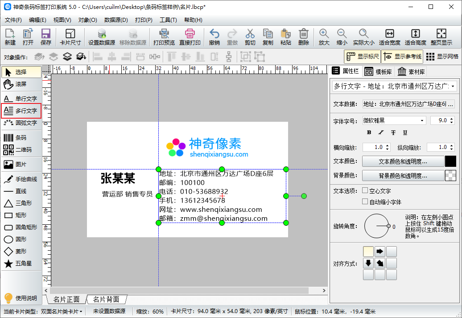
Task: Select the 滚屏 hand pan tool
Action: [21, 84]
